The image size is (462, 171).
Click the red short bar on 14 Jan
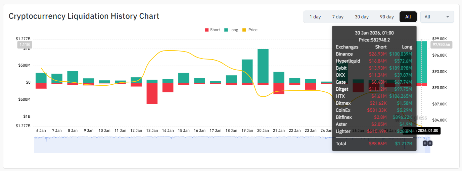(x=168, y=87)
